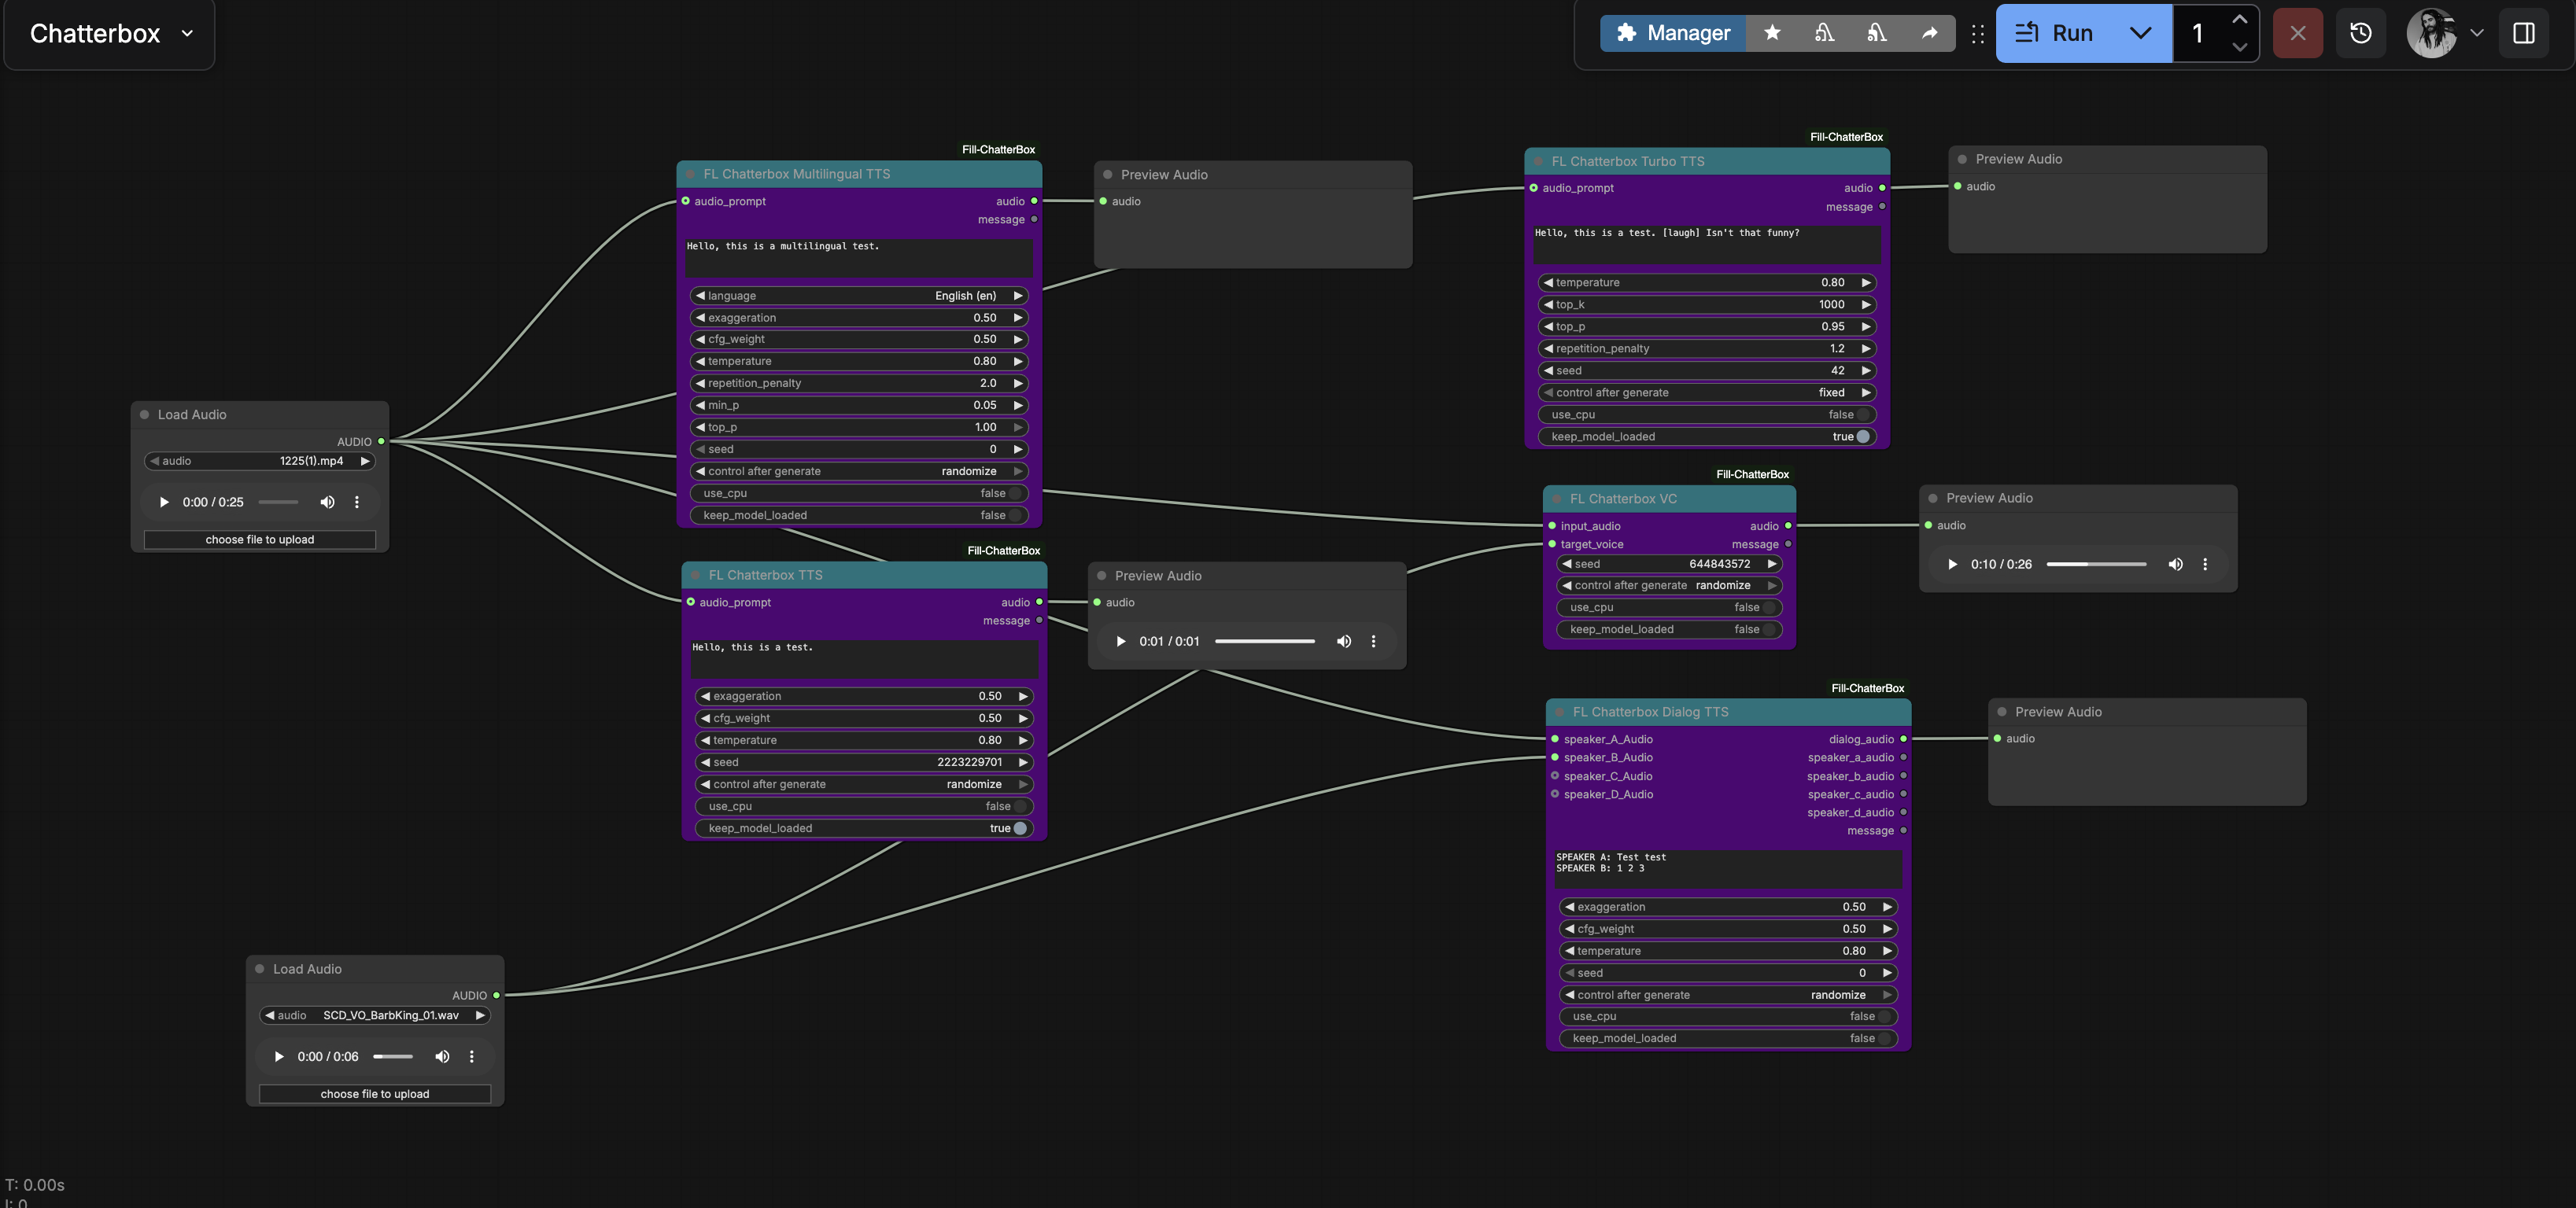Click the speaker_C_Audio input socket
The image size is (2576, 1208).
pyautogui.click(x=1554, y=776)
